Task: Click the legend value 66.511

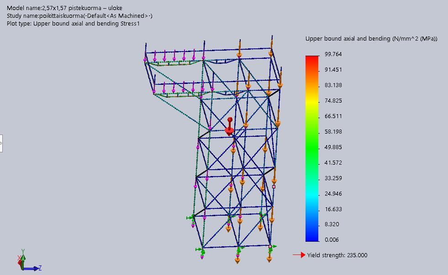Action: click(x=333, y=116)
